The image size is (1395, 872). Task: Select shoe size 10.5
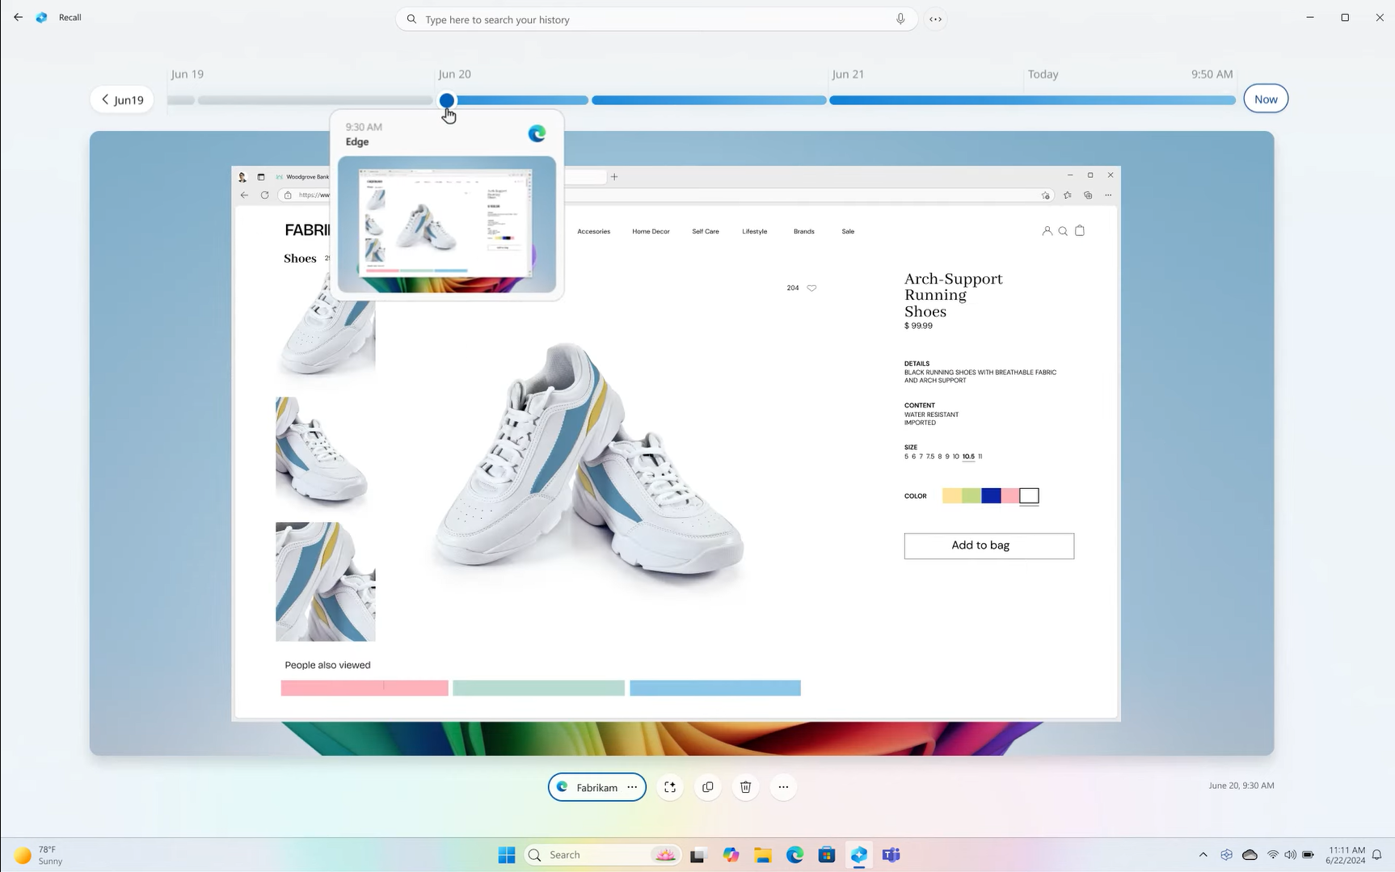point(968,457)
